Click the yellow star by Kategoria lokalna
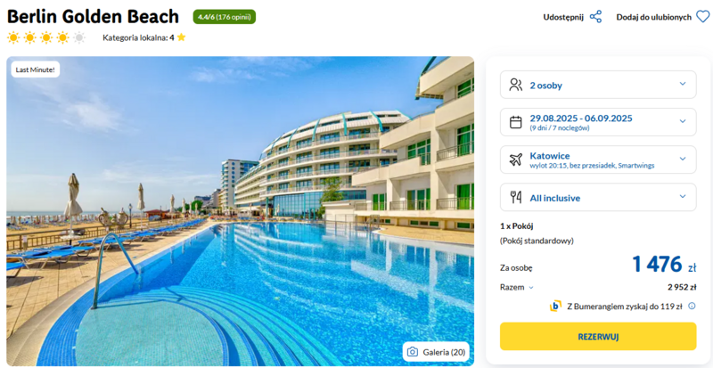Image resolution: width=713 pixels, height=368 pixels. (182, 37)
